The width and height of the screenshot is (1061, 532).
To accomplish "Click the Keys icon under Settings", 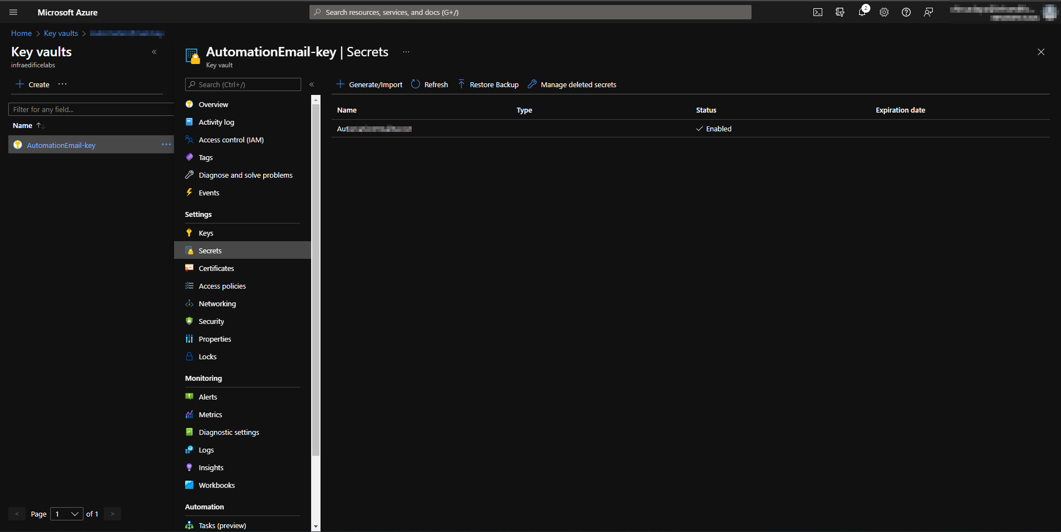I will point(190,233).
